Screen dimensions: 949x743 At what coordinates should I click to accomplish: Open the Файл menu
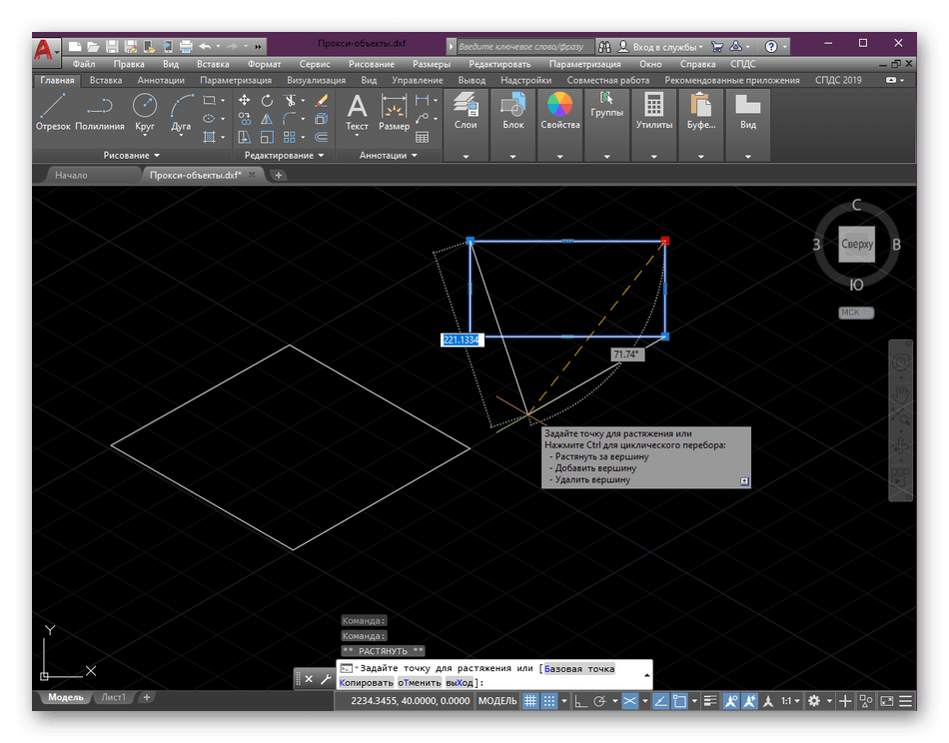pyautogui.click(x=84, y=64)
